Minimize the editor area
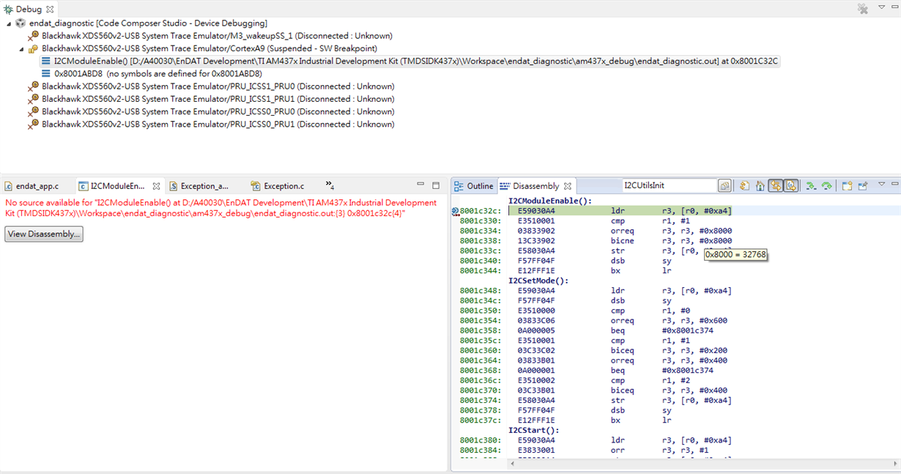The width and height of the screenshot is (901, 474). point(421,185)
